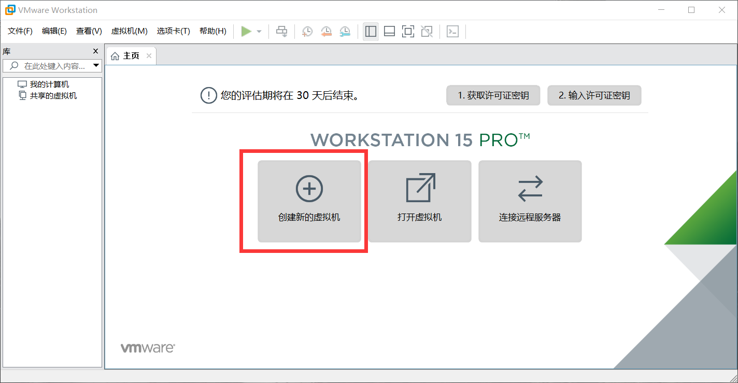Click the green Power On play button
The height and width of the screenshot is (383, 738).
[246, 32]
